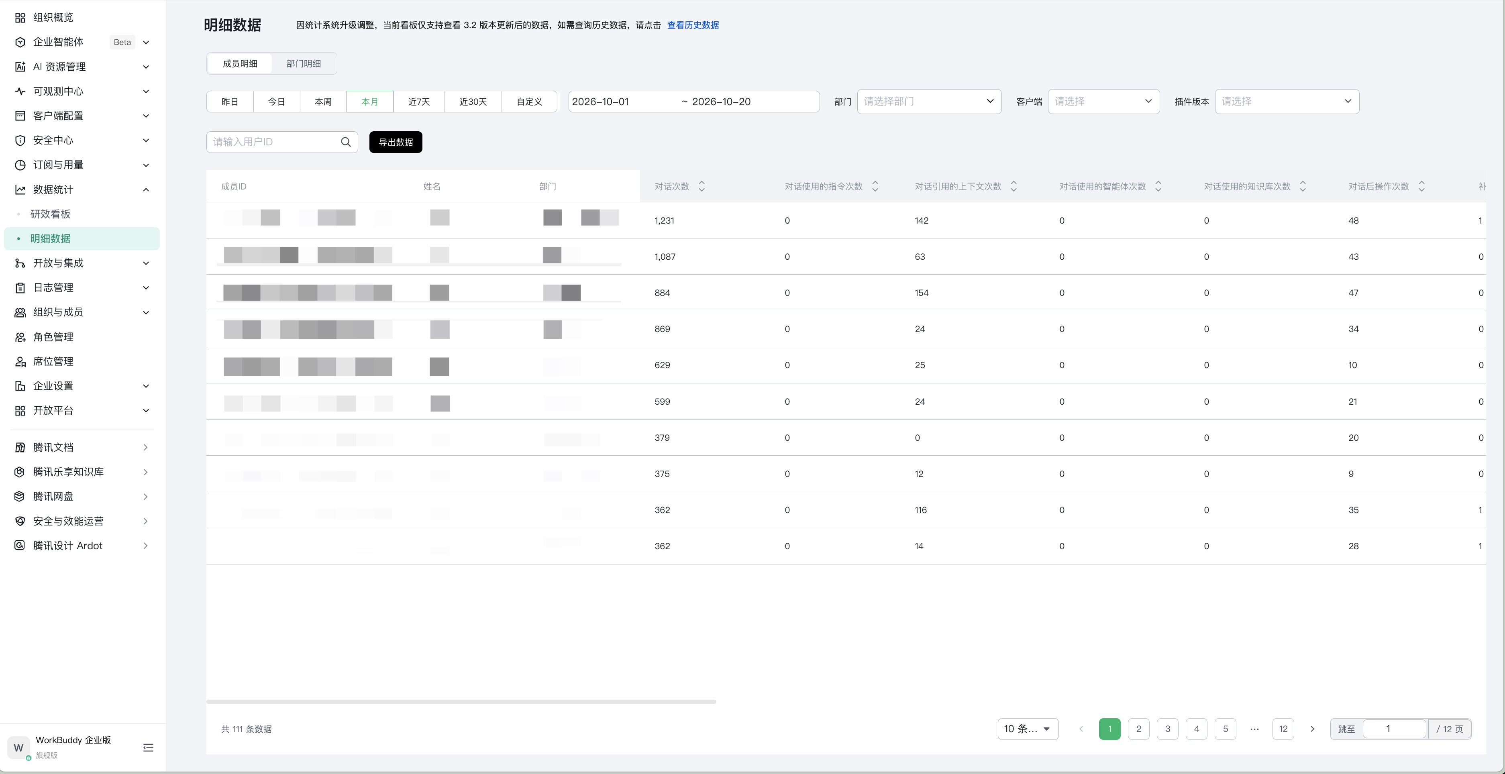Click the 安全中心 shield icon
This screenshot has height=774, width=1505.
20,140
